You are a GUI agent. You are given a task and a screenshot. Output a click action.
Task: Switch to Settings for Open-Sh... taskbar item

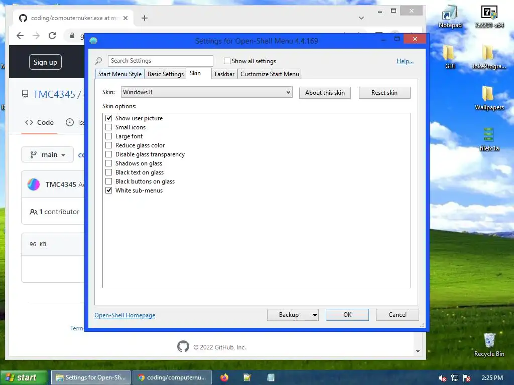click(91, 377)
